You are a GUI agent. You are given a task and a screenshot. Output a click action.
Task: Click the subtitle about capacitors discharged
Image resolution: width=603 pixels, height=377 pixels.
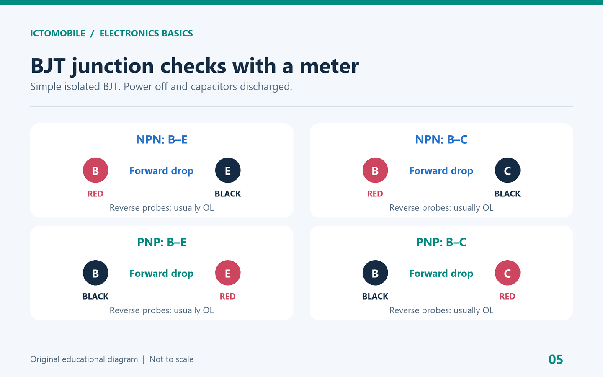coord(161,87)
